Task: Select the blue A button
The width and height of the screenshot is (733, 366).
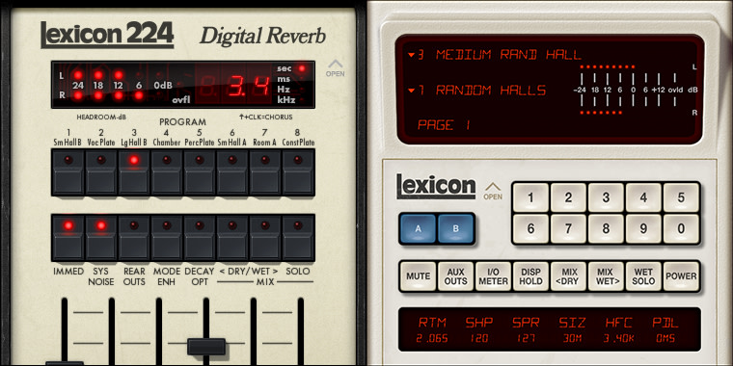Action: [x=418, y=229]
